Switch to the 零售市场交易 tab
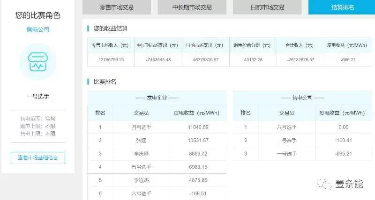 tap(117, 7)
